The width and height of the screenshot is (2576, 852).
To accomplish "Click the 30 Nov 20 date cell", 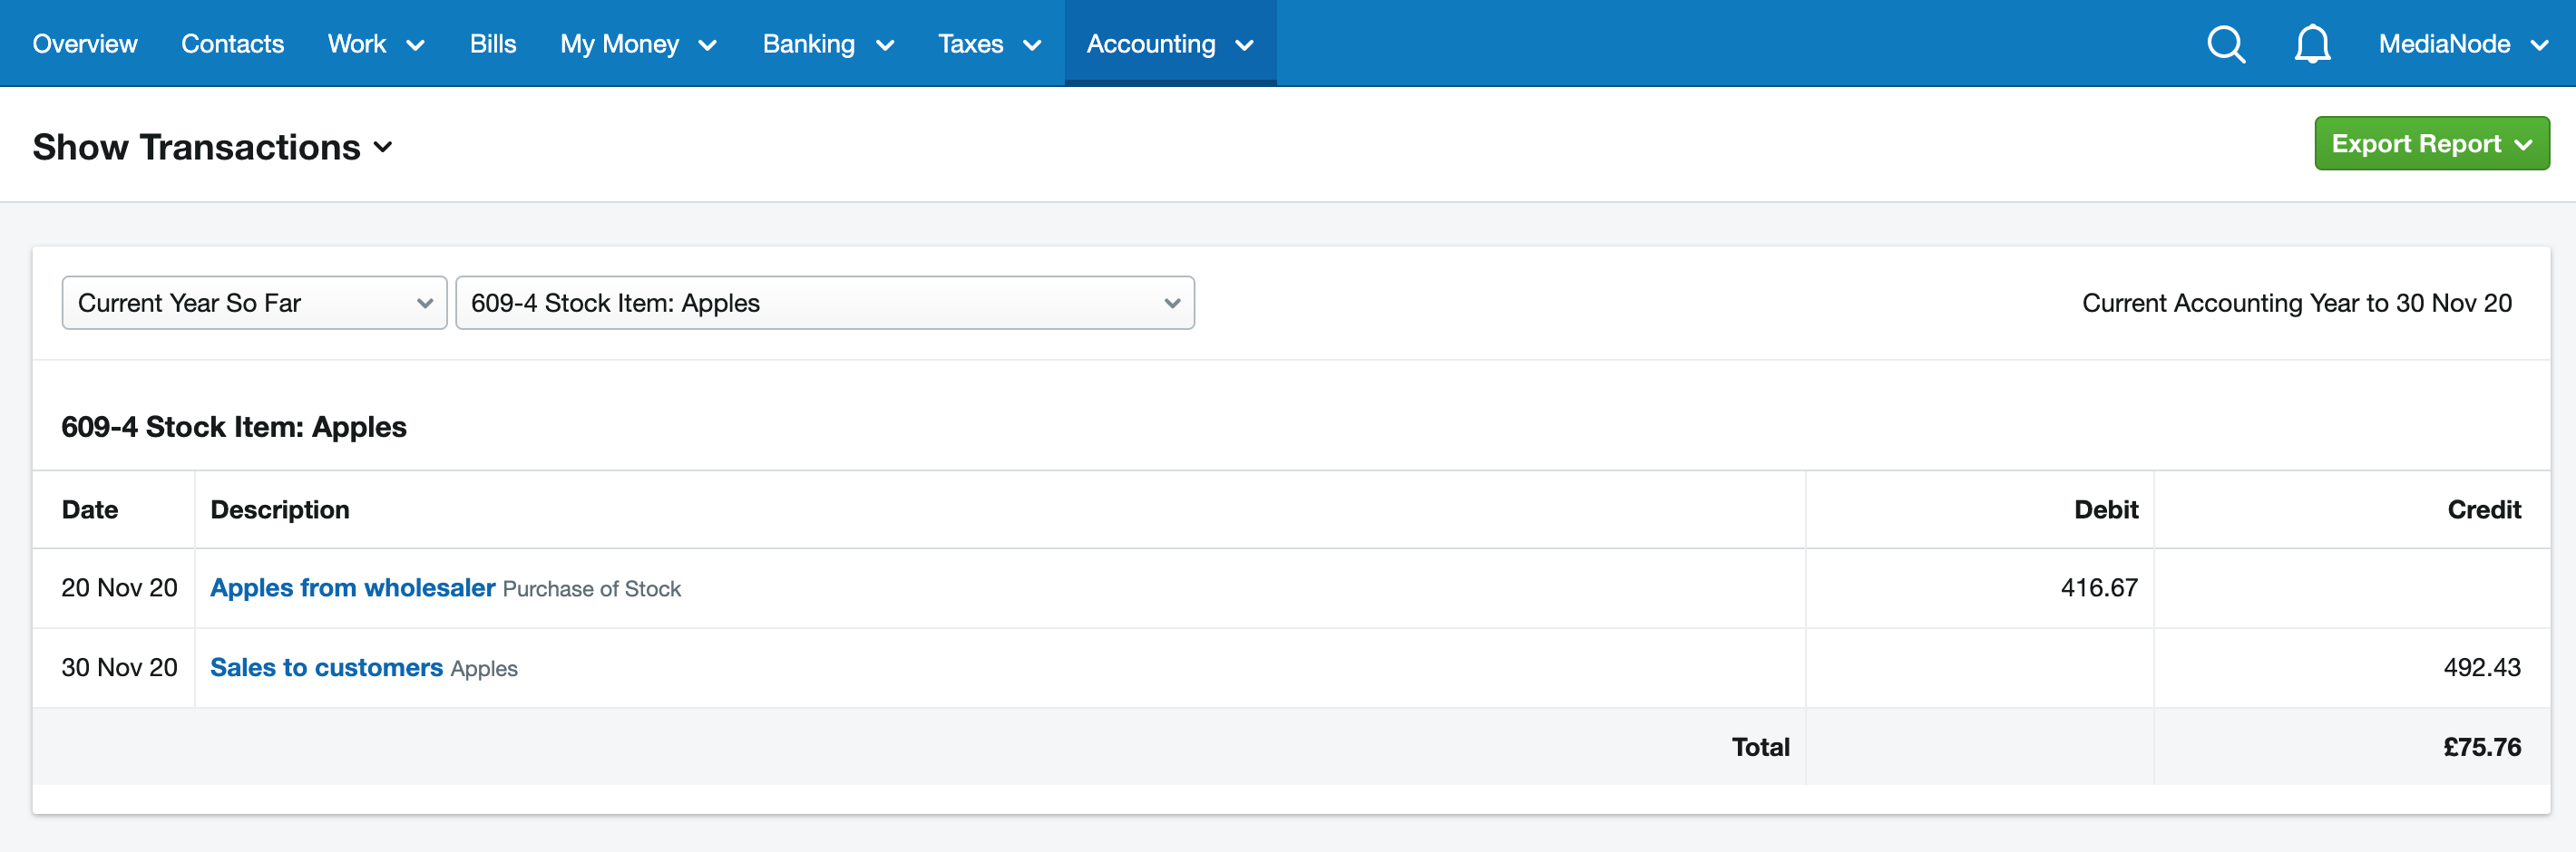I will pos(119,668).
